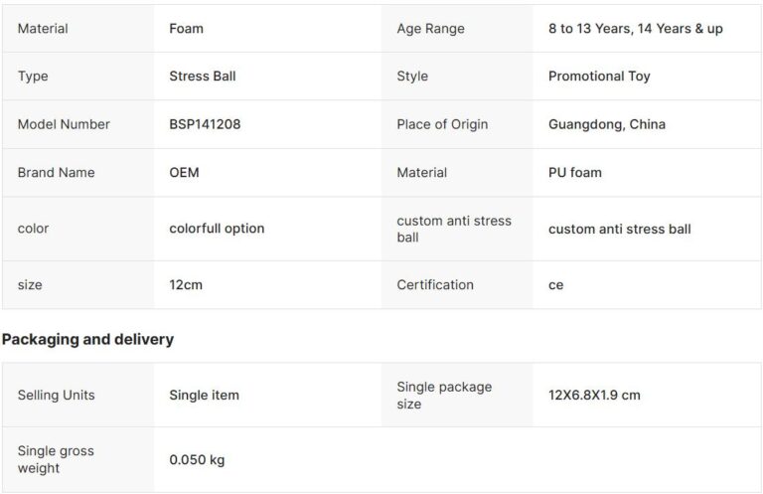Screen dimensions: 763x494
Task: Click the "Foam" material value
Action: click(187, 29)
